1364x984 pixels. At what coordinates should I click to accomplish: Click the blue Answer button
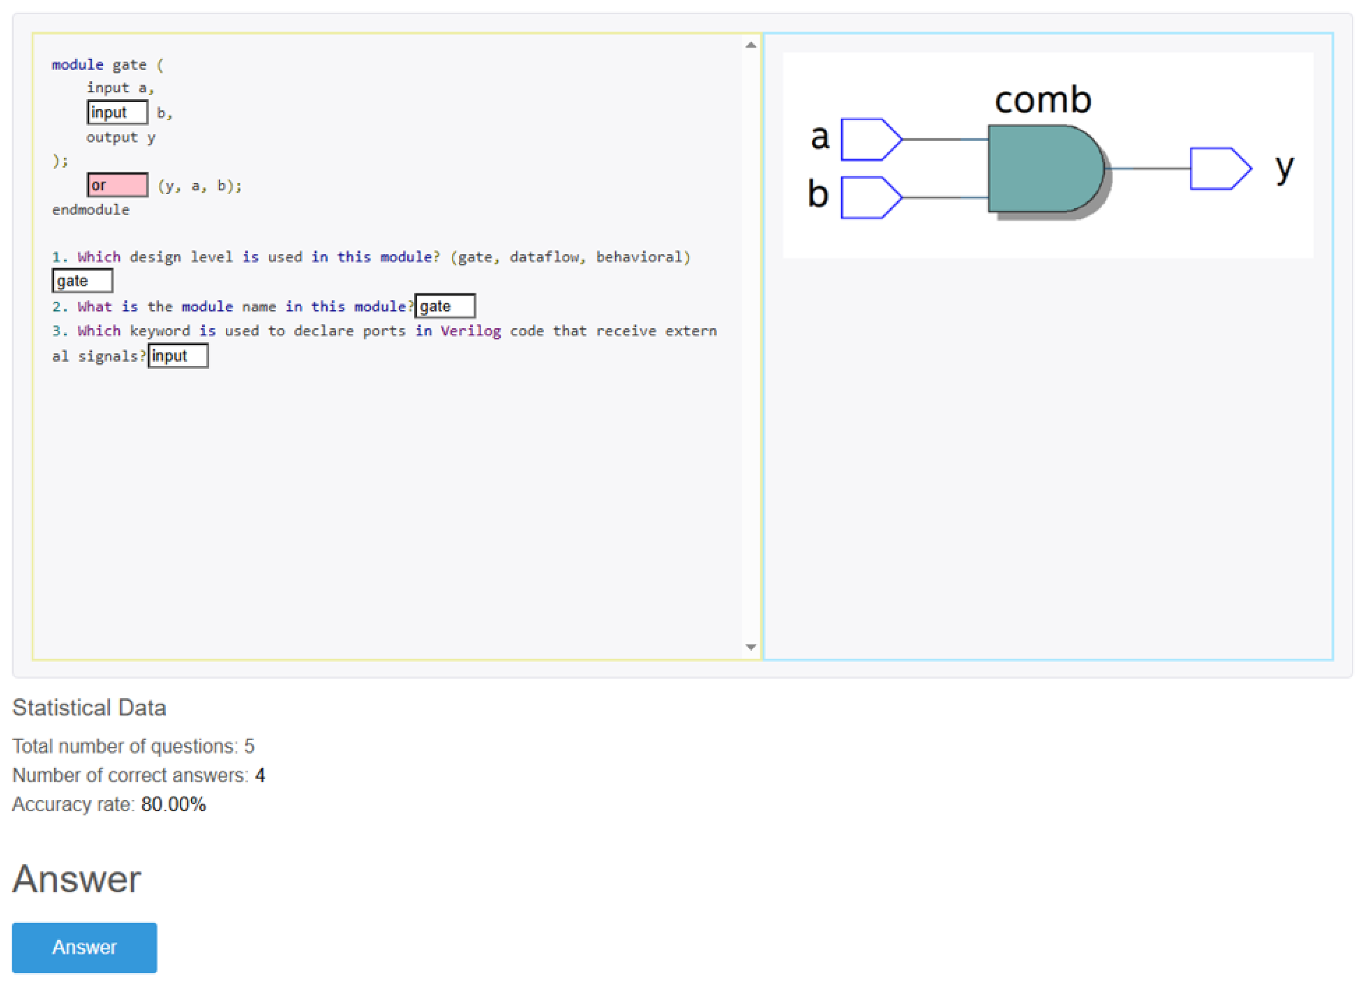(84, 947)
